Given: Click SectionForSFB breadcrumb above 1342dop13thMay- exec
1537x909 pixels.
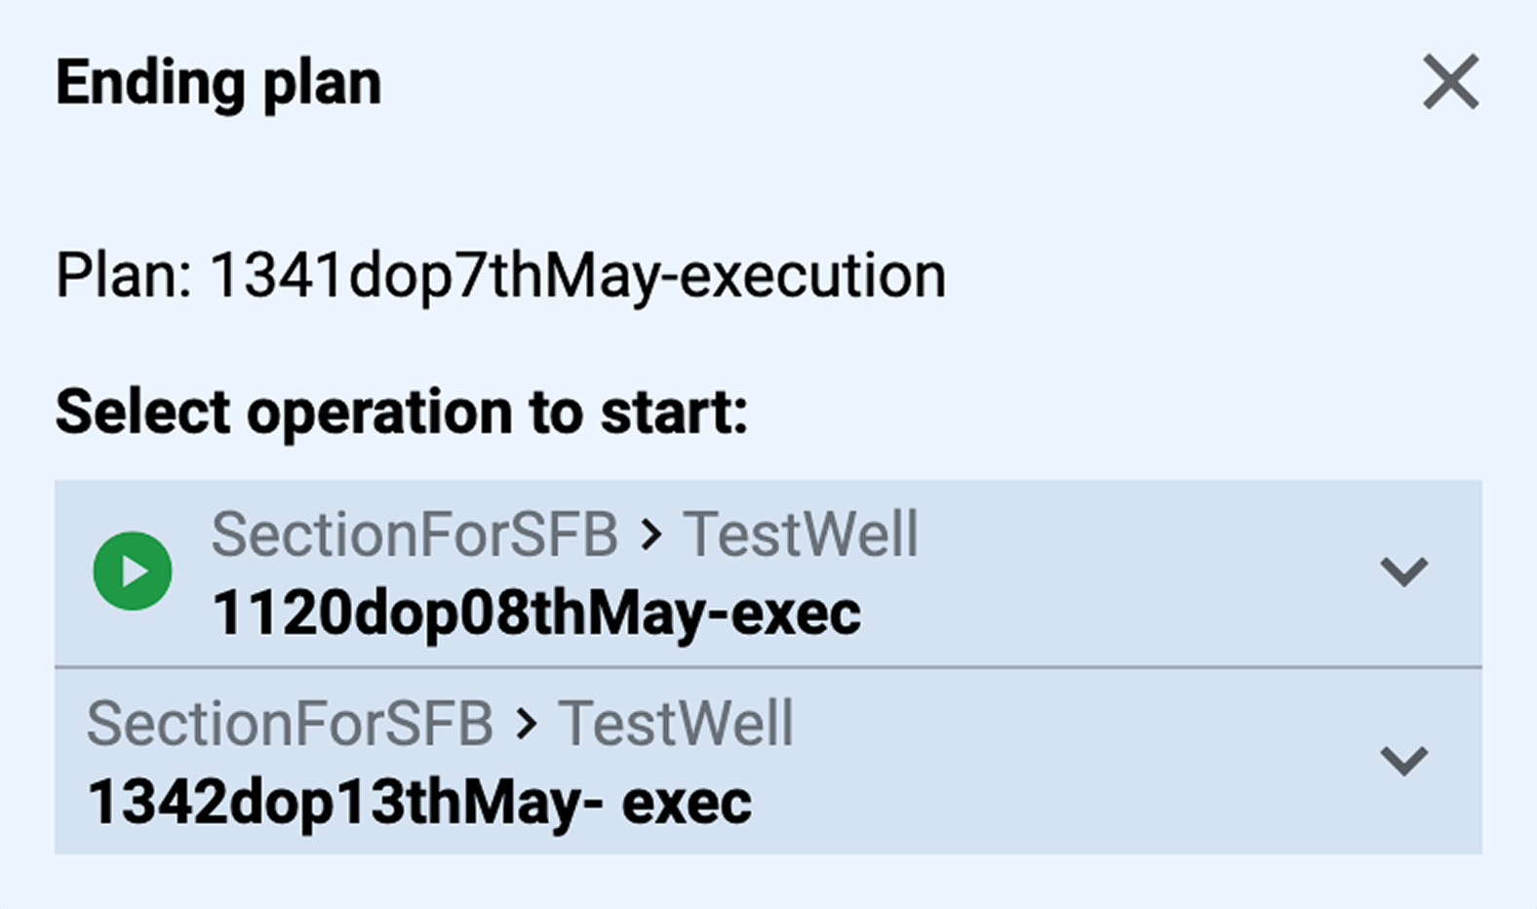Looking at the screenshot, I should pyautogui.click(x=290, y=724).
